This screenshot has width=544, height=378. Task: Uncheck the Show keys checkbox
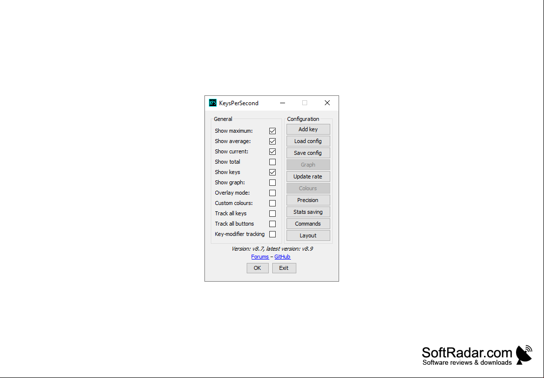[272, 172]
